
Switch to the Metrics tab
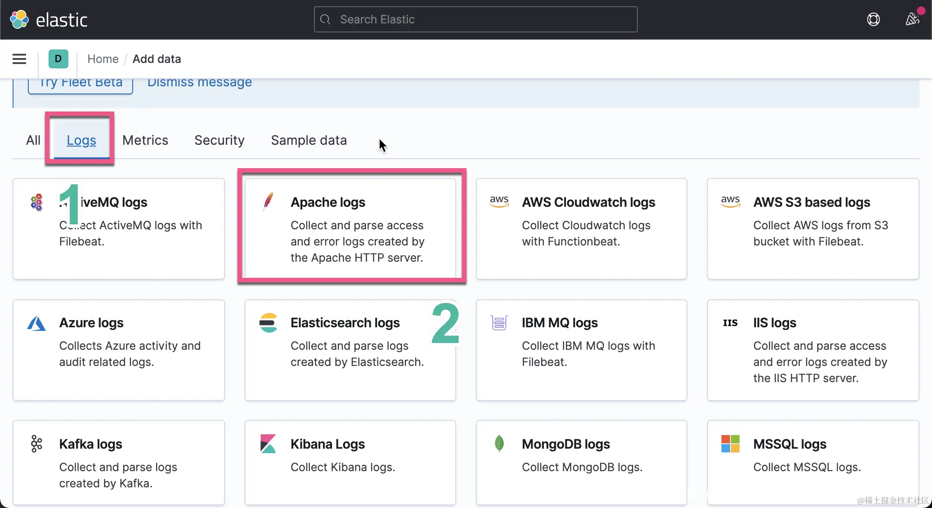pos(145,140)
